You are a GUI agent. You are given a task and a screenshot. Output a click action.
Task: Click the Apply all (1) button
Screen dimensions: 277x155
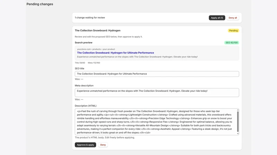point(217,18)
